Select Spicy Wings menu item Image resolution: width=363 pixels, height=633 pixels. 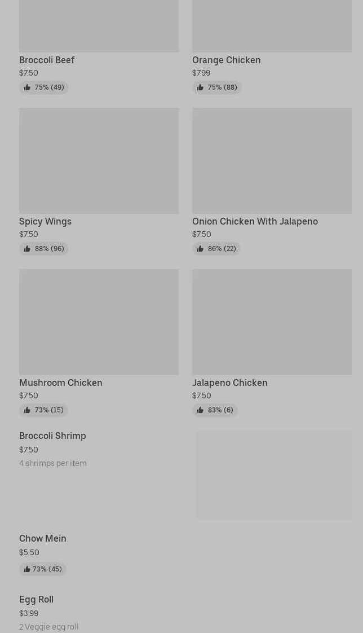pos(45,222)
